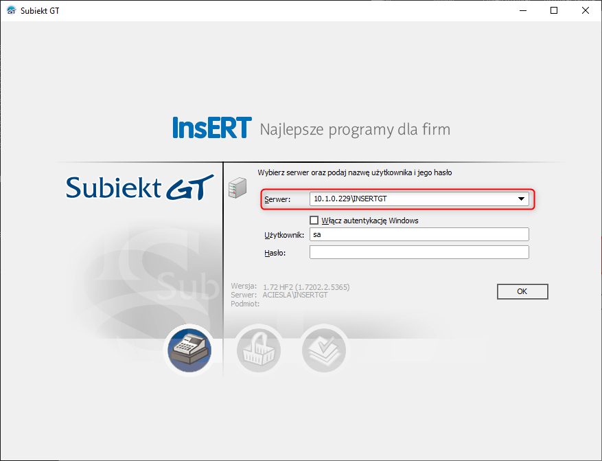Click the Subiekt GT logo
The height and width of the screenshot is (461, 602).
click(x=140, y=188)
